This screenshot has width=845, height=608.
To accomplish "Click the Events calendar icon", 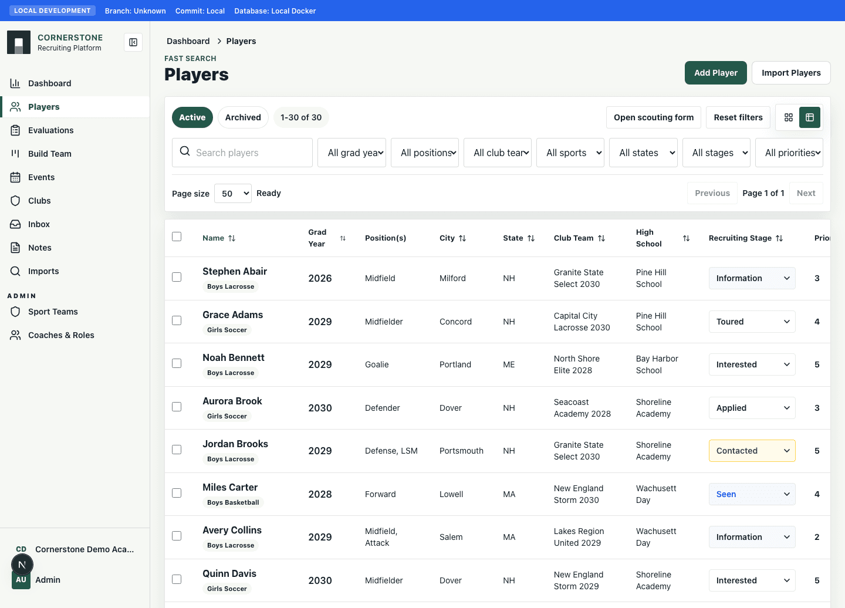I will [x=15, y=177].
